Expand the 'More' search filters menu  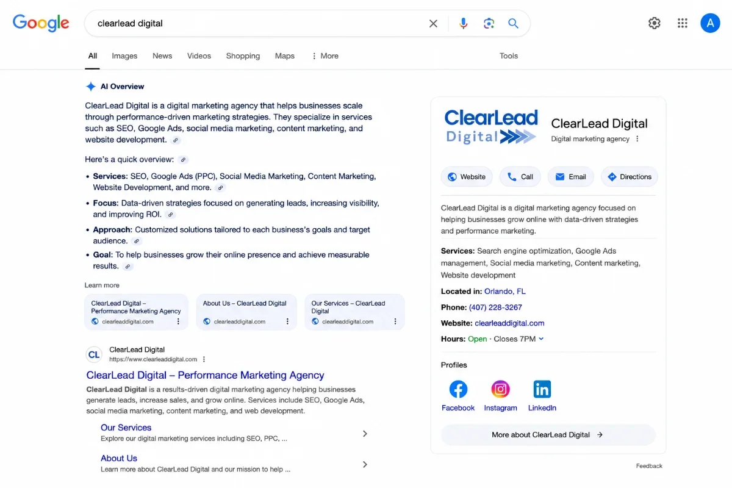(325, 56)
